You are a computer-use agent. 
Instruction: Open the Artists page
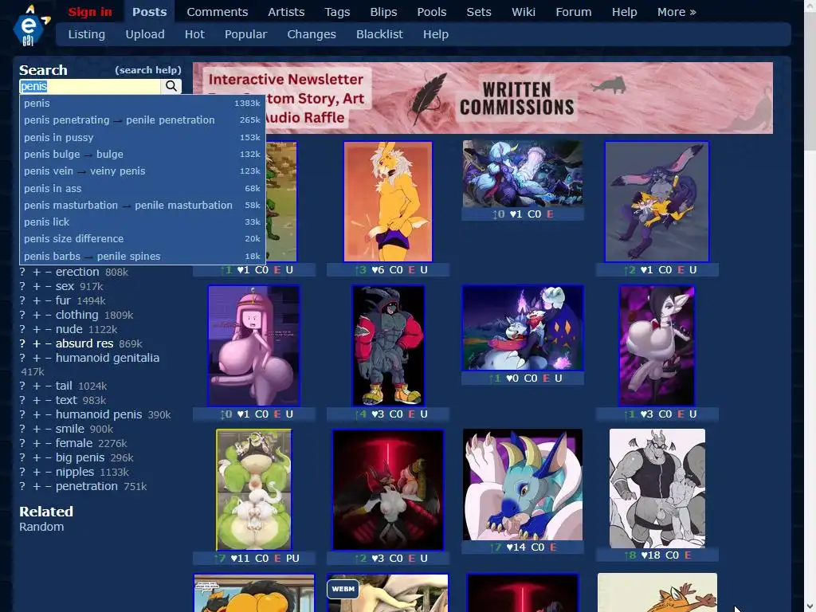[x=286, y=12]
